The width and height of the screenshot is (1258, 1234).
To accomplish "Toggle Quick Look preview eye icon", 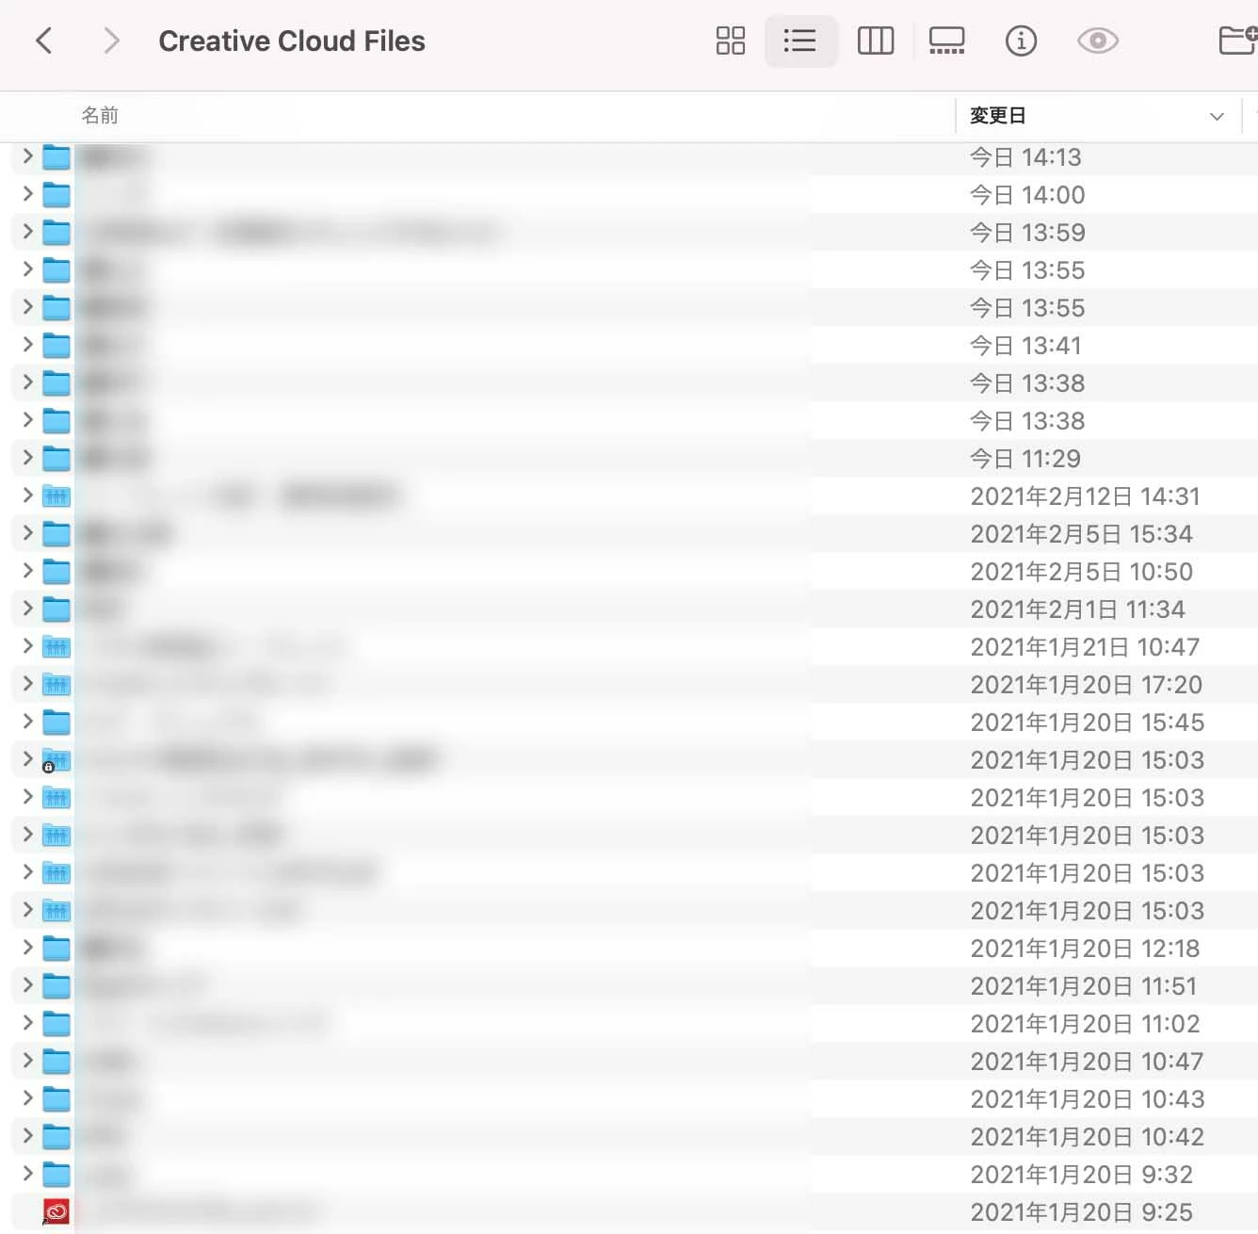I will [1098, 41].
